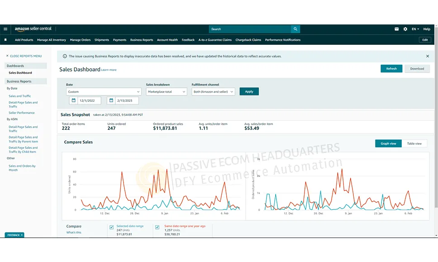Image resolution: width=438 pixels, height=262 pixels.
Task: Open A-to-z Guarantee Claims
Action: click(215, 40)
